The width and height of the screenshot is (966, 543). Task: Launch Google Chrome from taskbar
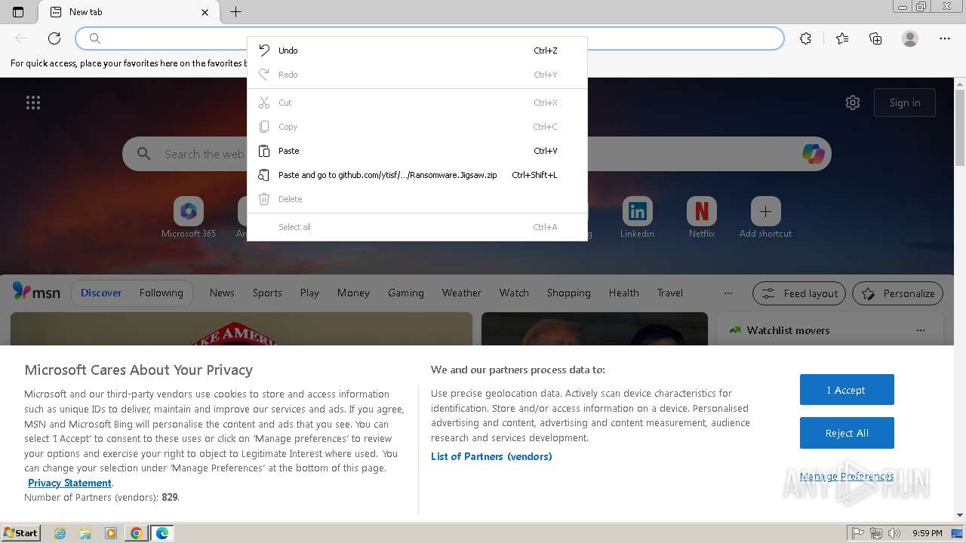point(137,533)
